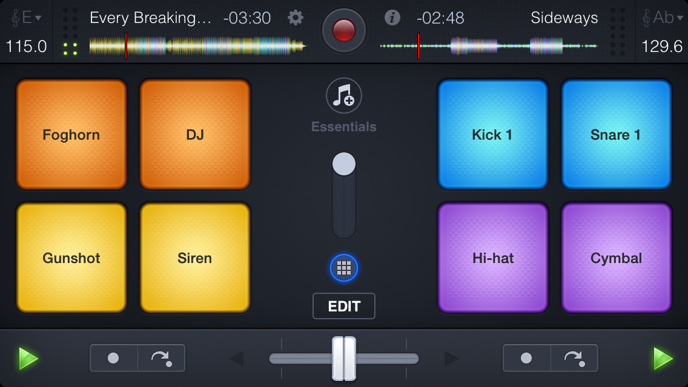Click the EDIT button

pyautogui.click(x=344, y=306)
